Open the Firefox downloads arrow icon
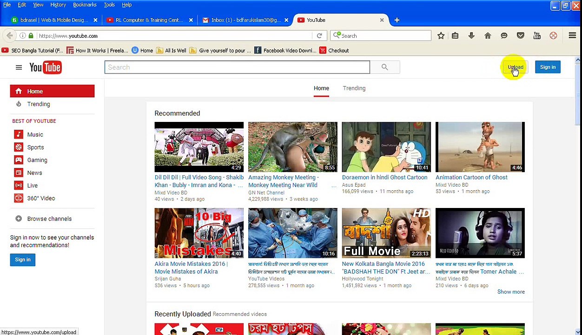Screen dimensions: 582x335 point(471,36)
